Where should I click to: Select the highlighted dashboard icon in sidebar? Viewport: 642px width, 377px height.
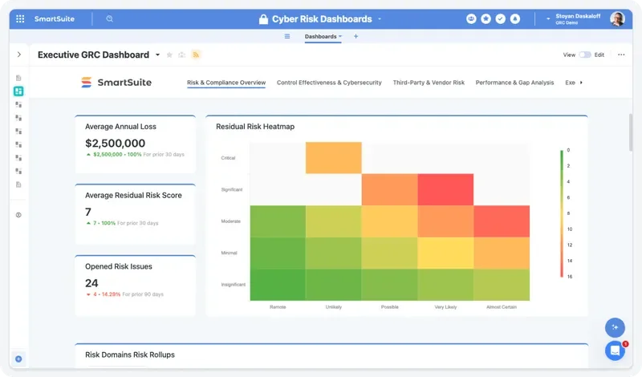pyautogui.click(x=18, y=91)
